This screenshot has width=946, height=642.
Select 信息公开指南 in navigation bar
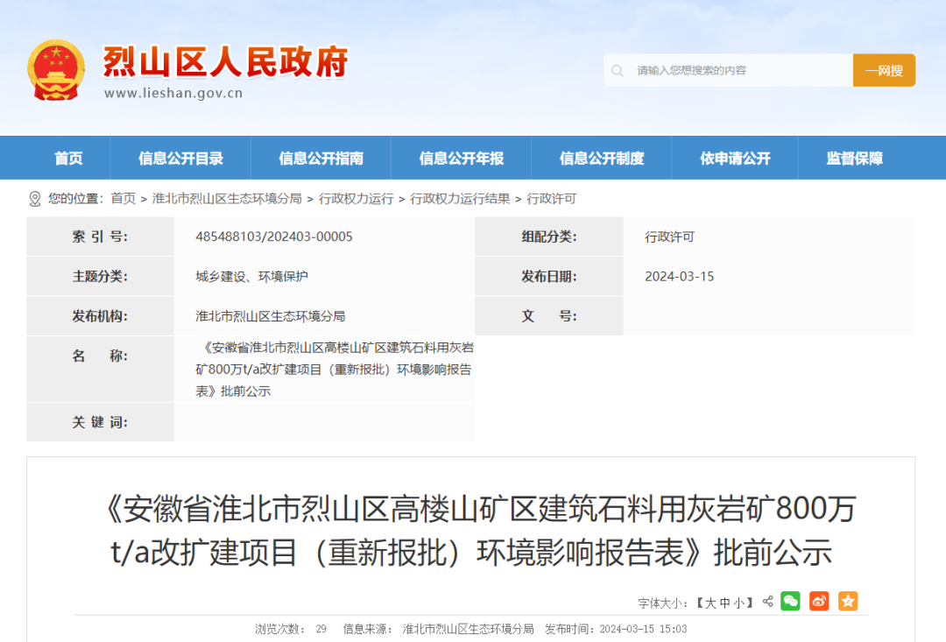pos(321,159)
